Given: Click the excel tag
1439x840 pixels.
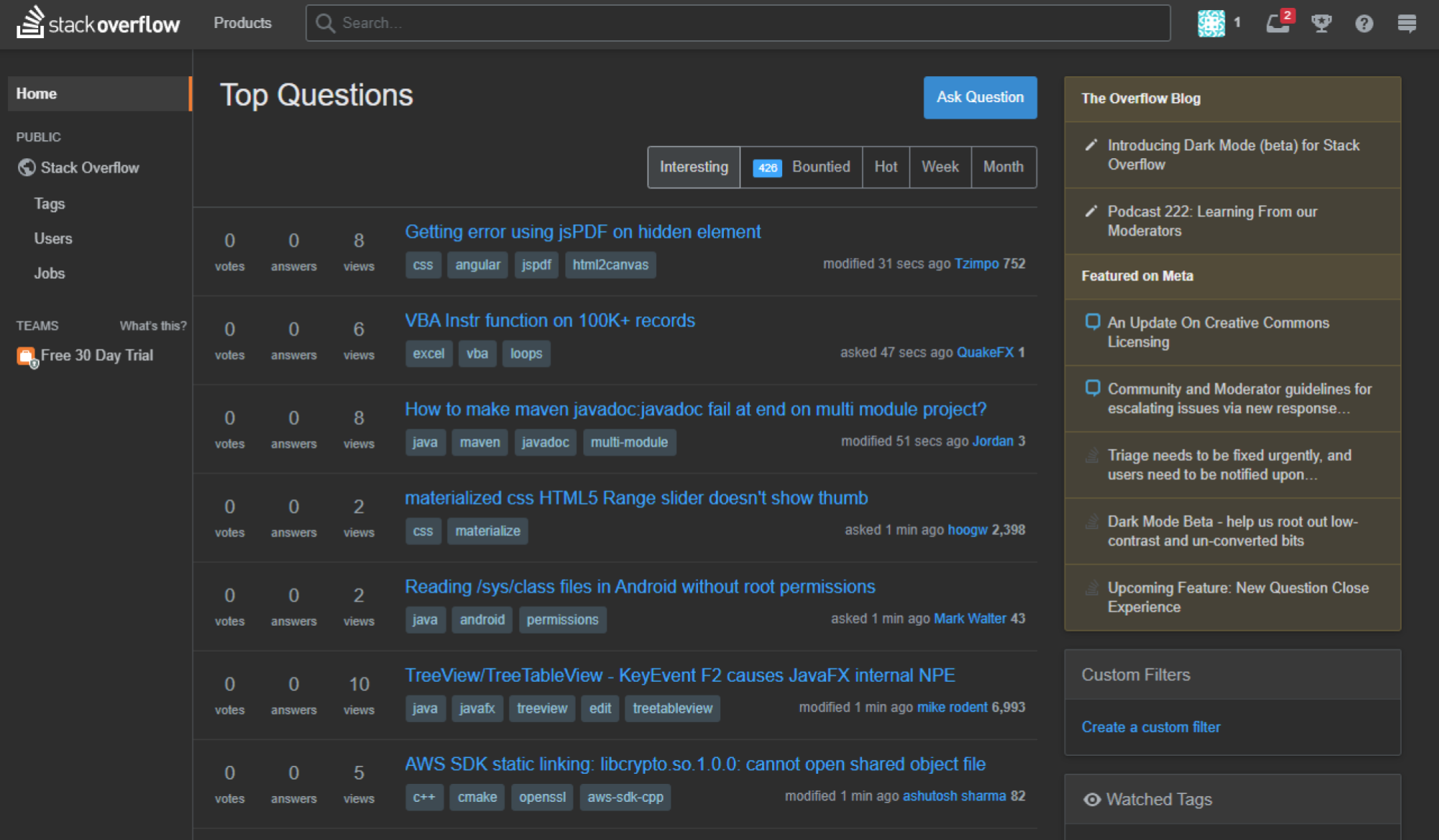Looking at the screenshot, I should pos(429,354).
